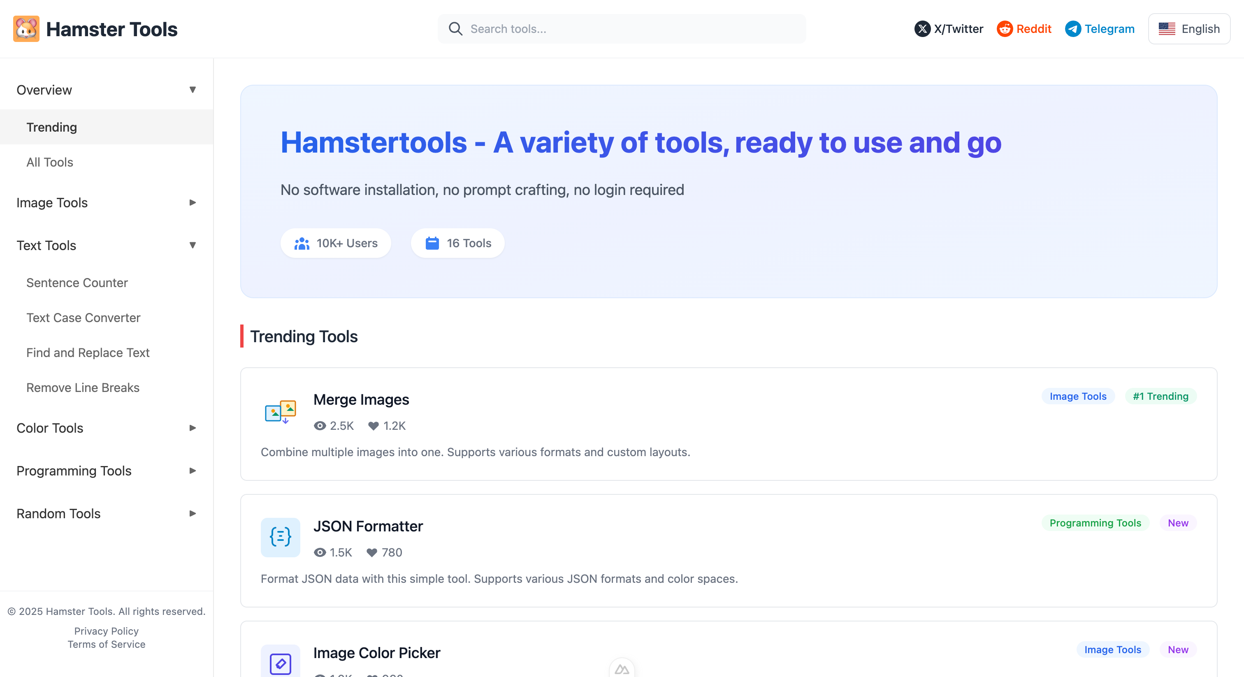Expand the Programming Tools section arrow
The height and width of the screenshot is (677, 1244).
(193, 471)
